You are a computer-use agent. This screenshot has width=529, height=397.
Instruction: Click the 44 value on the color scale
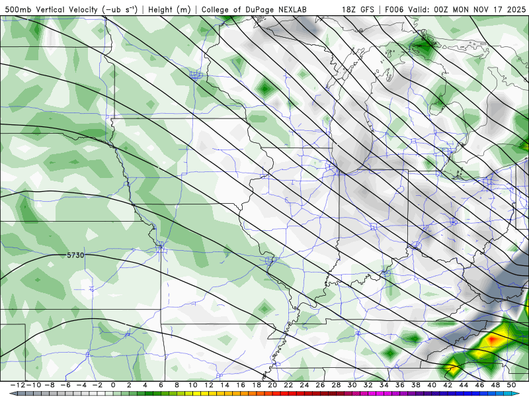coord(464,385)
